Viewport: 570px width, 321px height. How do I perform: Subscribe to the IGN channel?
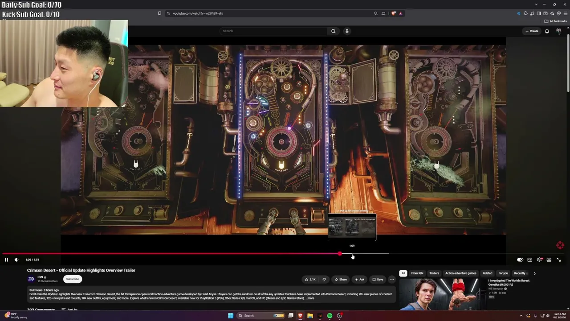pyautogui.click(x=73, y=279)
